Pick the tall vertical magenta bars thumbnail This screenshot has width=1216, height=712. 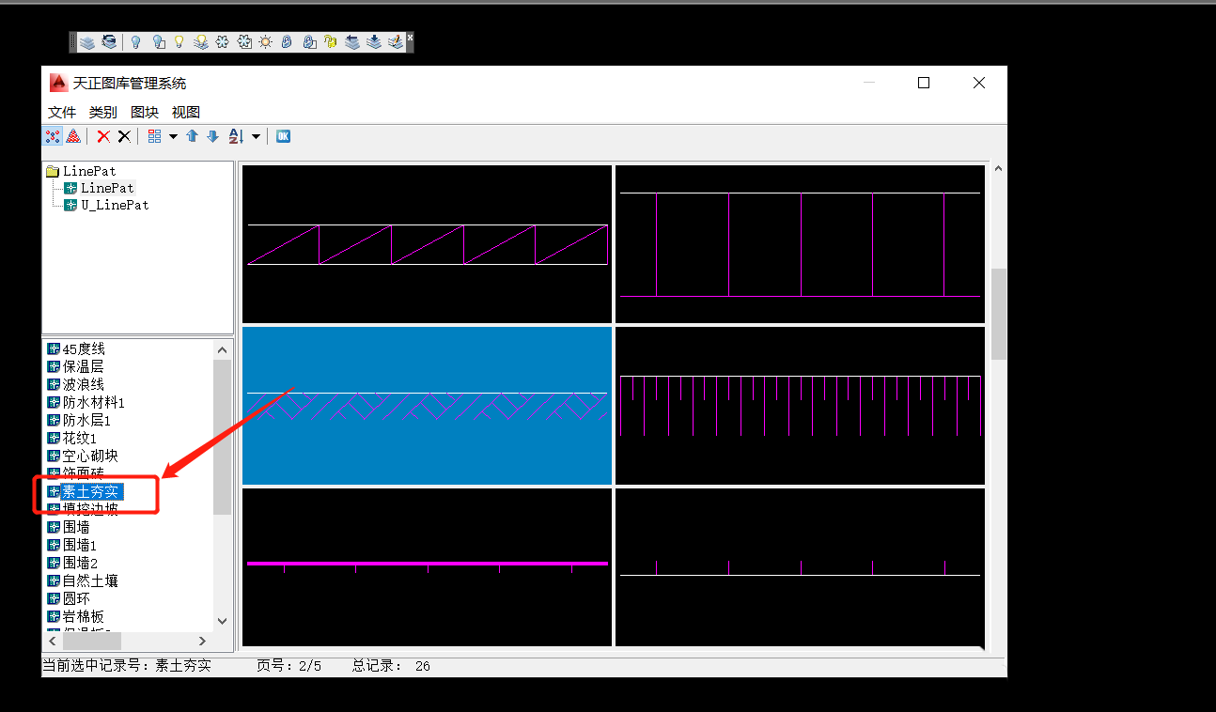tap(800, 244)
